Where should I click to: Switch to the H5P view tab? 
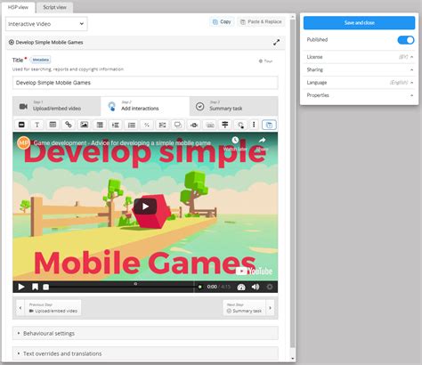coord(18,7)
